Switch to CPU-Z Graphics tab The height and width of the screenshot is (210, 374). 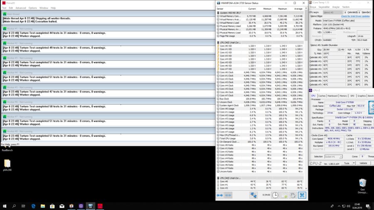(x=362, y=96)
